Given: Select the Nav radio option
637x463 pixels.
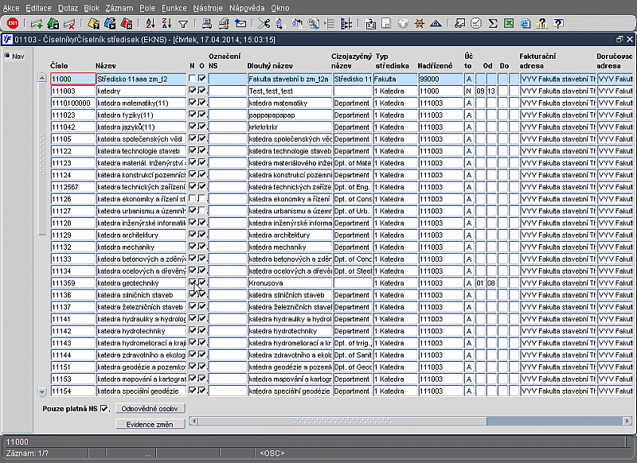Looking at the screenshot, I should (7, 56).
